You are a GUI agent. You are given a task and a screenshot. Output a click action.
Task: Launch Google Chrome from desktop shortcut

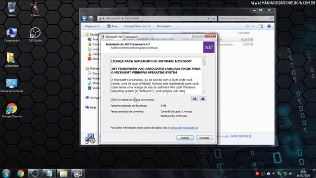coord(12,110)
